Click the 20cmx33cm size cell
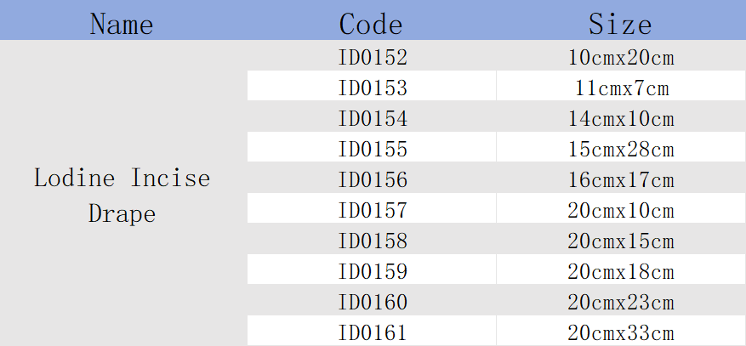The height and width of the screenshot is (346, 746). 621,331
